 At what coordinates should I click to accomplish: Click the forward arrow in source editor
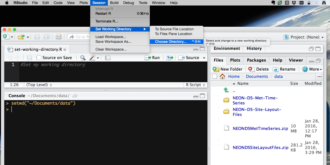17,58
